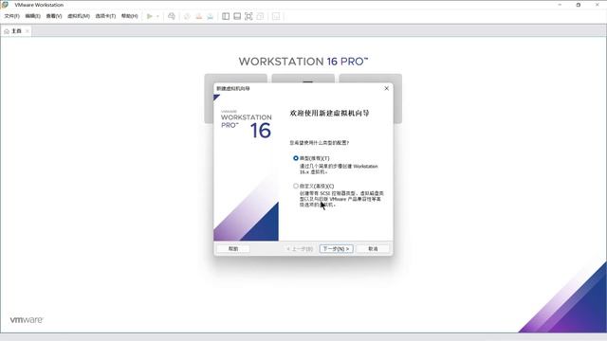
Task: Click the VMware app icon in title bar
Action: pyautogui.click(x=5, y=5)
